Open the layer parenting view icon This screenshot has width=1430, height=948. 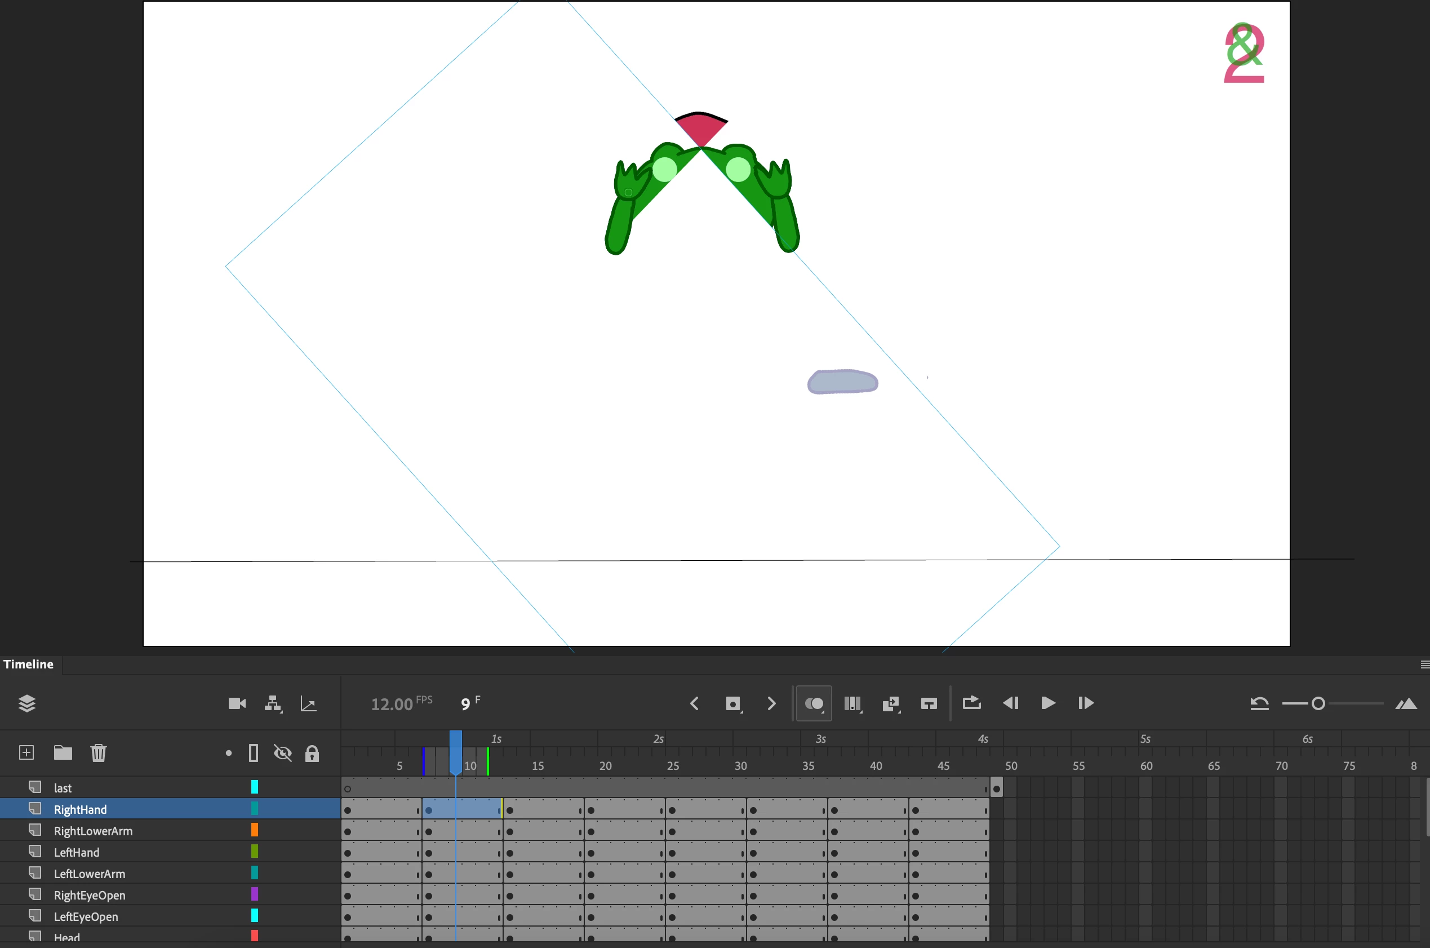coord(273,703)
